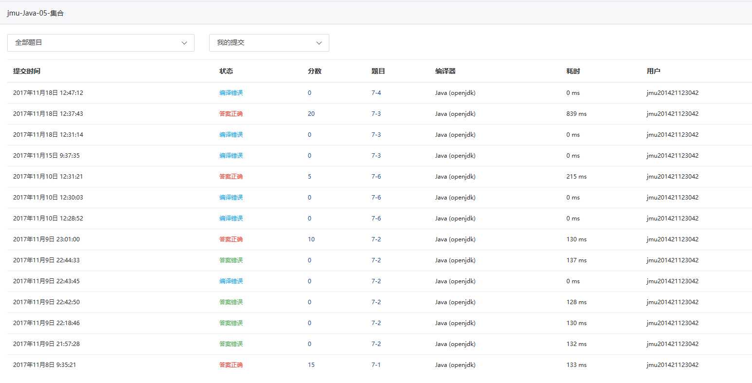Open 答案错误 status for 22:44:33 submission
752x383 pixels.
click(x=231, y=260)
